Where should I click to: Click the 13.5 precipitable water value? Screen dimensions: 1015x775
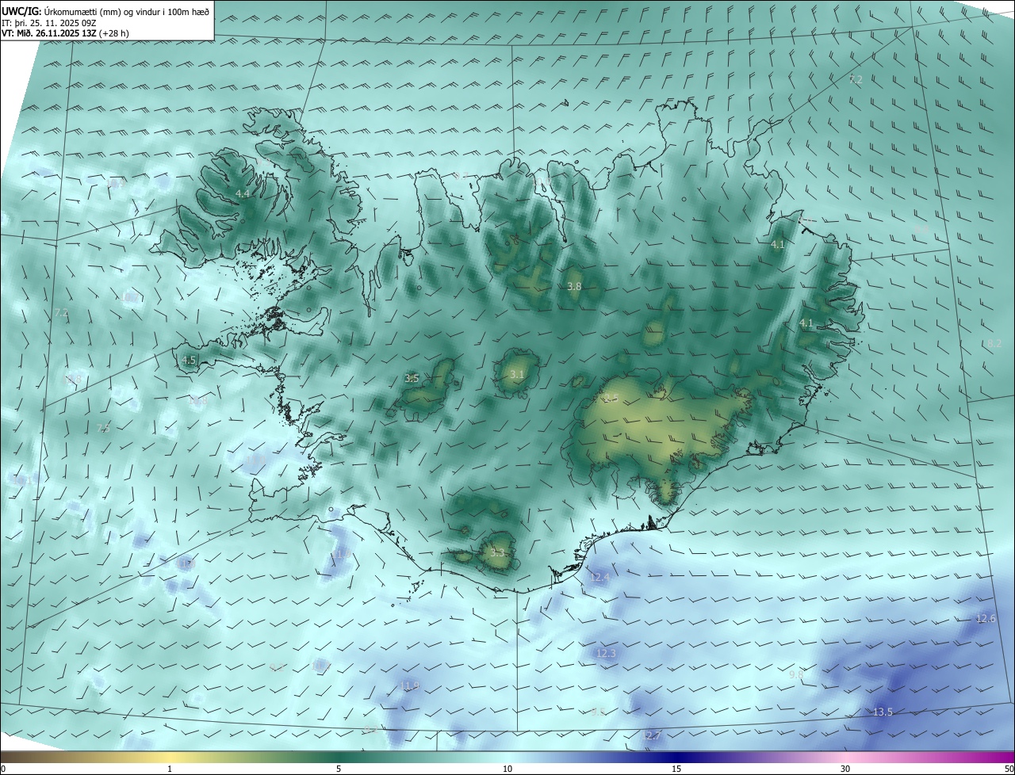[883, 712]
